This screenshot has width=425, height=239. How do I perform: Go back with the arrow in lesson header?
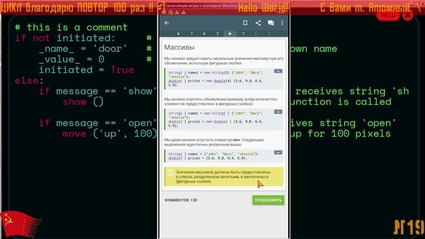167,23
